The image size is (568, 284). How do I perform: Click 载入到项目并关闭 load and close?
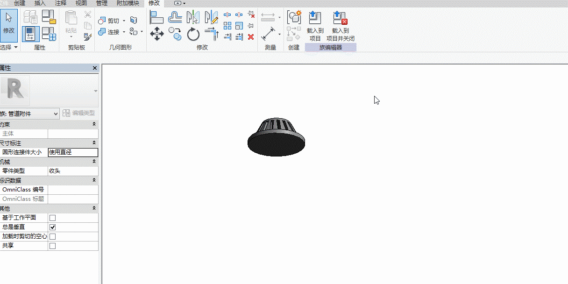[341, 26]
